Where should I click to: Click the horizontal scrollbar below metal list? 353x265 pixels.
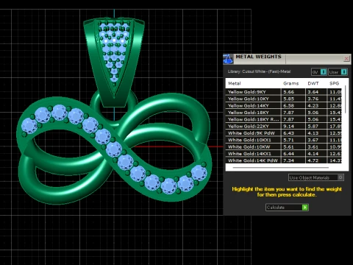click(x=281, y=168)
